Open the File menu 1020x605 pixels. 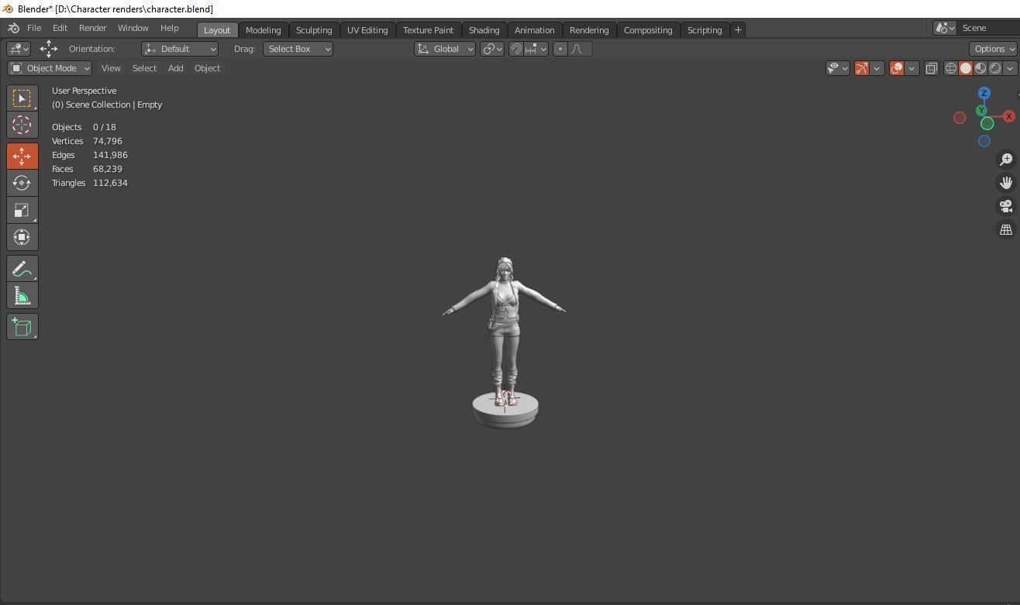pyautogui.click(x=34, y=28)
